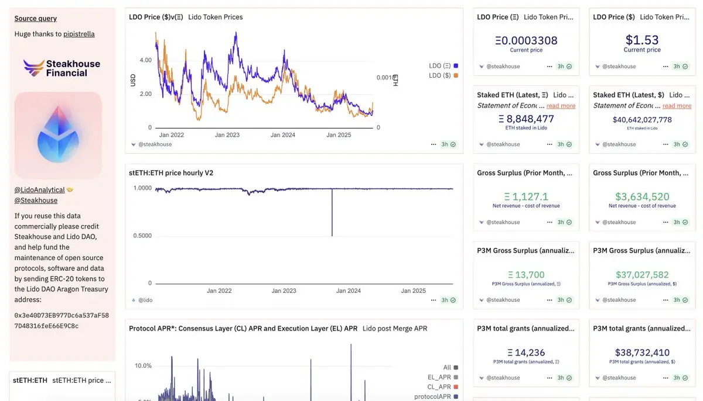703x401 pixels.
Task: Click the Ξ 13,700 P3M surplus value
Action: click(x=526, y=275)
